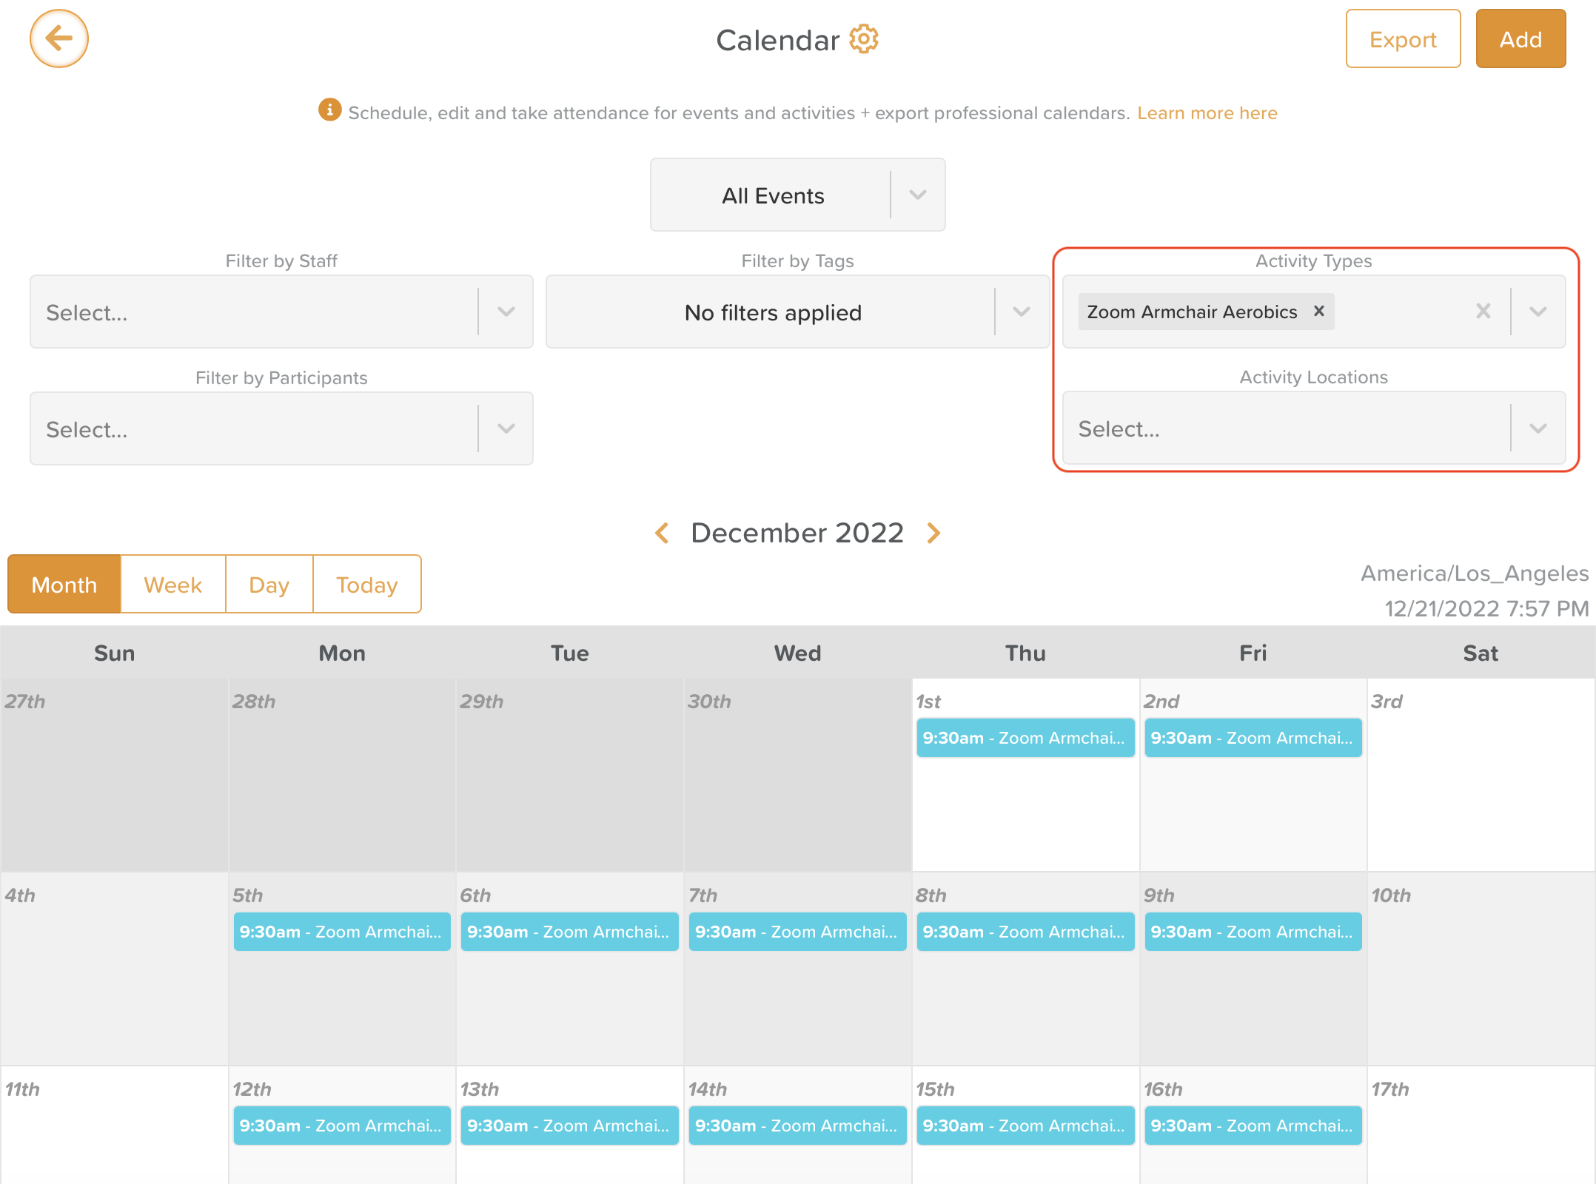
Task: Follow the Learn more here link
Action: (1207, 113)
